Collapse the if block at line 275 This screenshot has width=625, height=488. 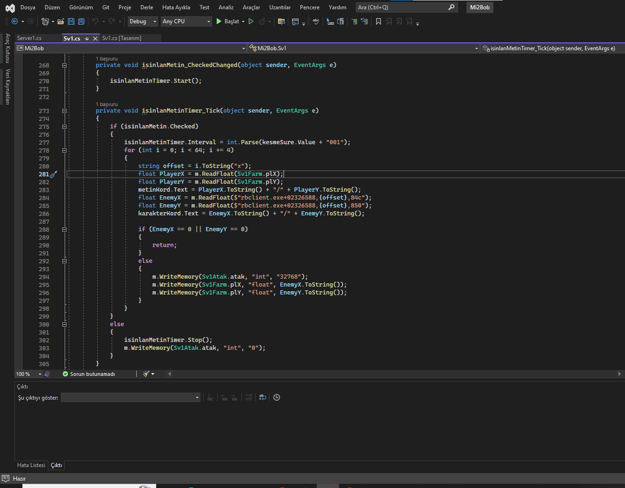point(64,127)
